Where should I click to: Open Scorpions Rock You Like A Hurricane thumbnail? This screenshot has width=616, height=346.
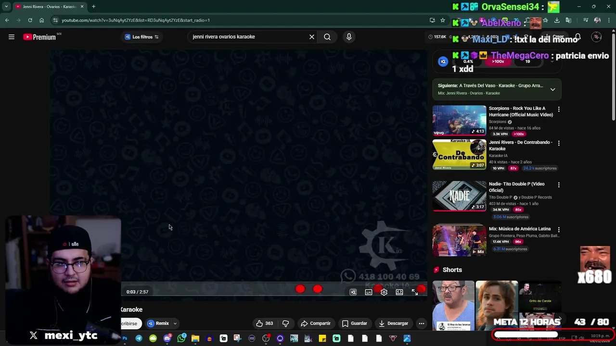[459, 121]
